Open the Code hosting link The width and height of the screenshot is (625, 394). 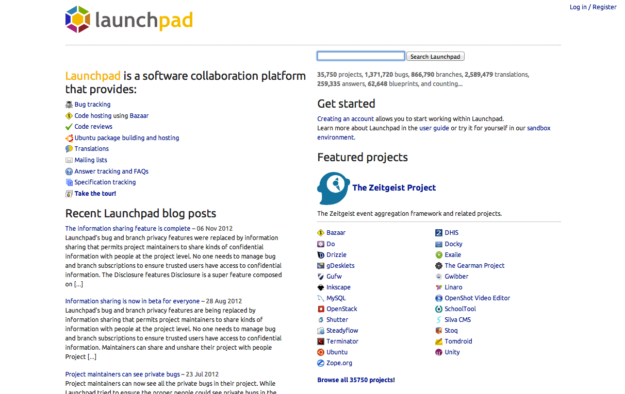coord(93,116)
